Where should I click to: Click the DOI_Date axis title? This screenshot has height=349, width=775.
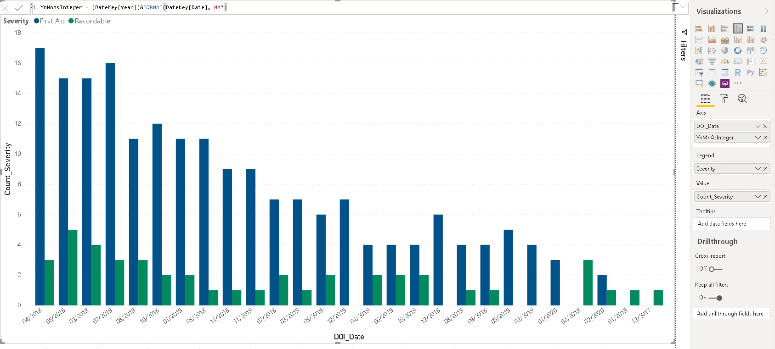349,337
